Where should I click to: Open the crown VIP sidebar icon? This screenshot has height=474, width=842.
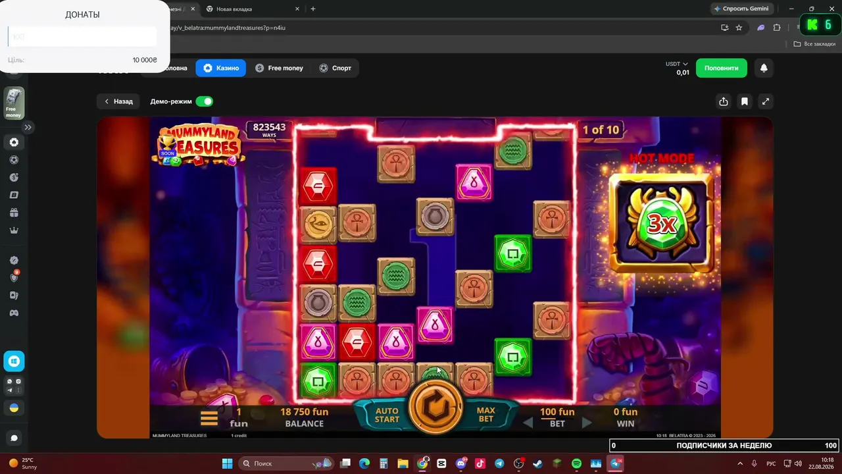tap(14, 230)
